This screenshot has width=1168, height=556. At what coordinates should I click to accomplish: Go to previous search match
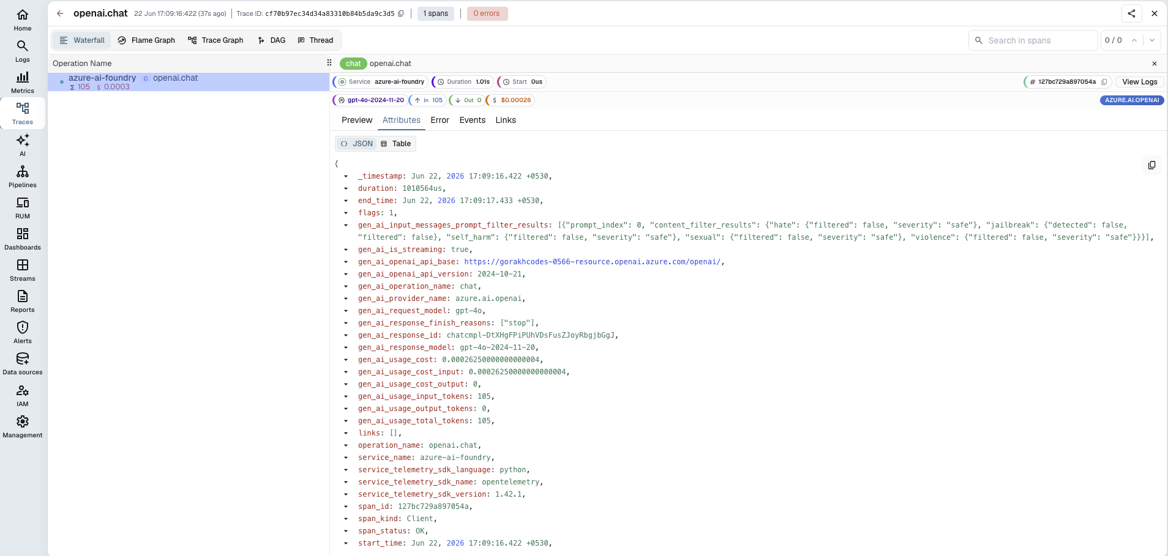[x=1134, y=40]
